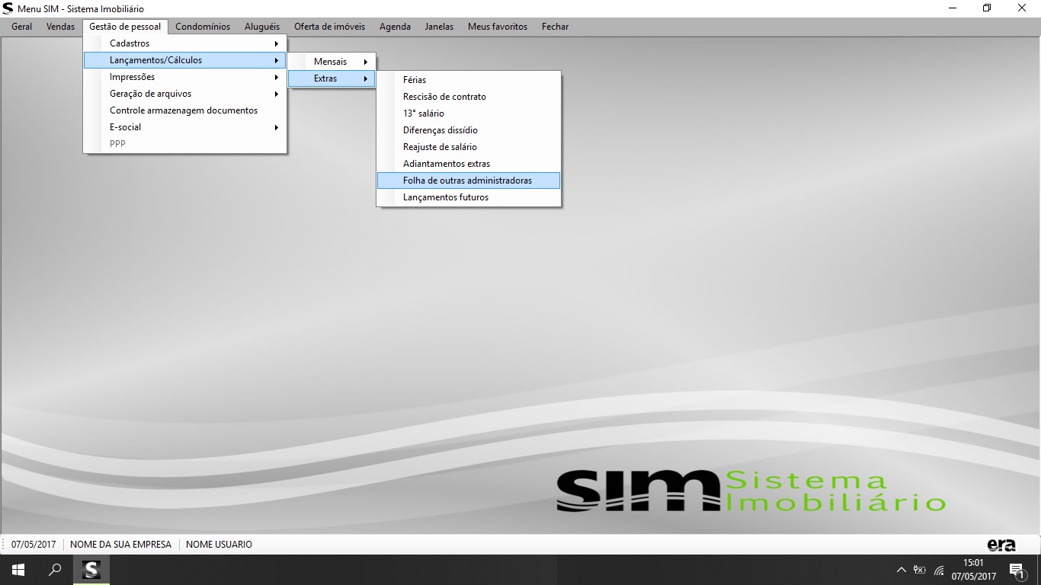Open Windows taskbar search
The width and height of the screenshot is (1041, 585).
[x=55, y=570]
